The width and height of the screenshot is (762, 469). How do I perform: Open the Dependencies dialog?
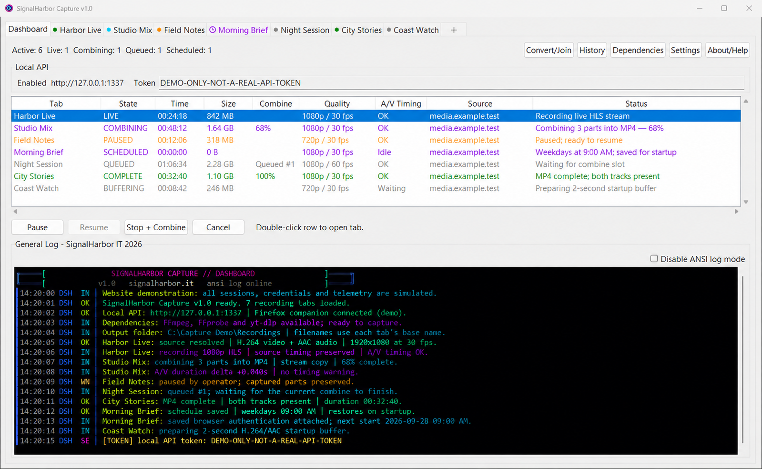click(x=638, y=50)
